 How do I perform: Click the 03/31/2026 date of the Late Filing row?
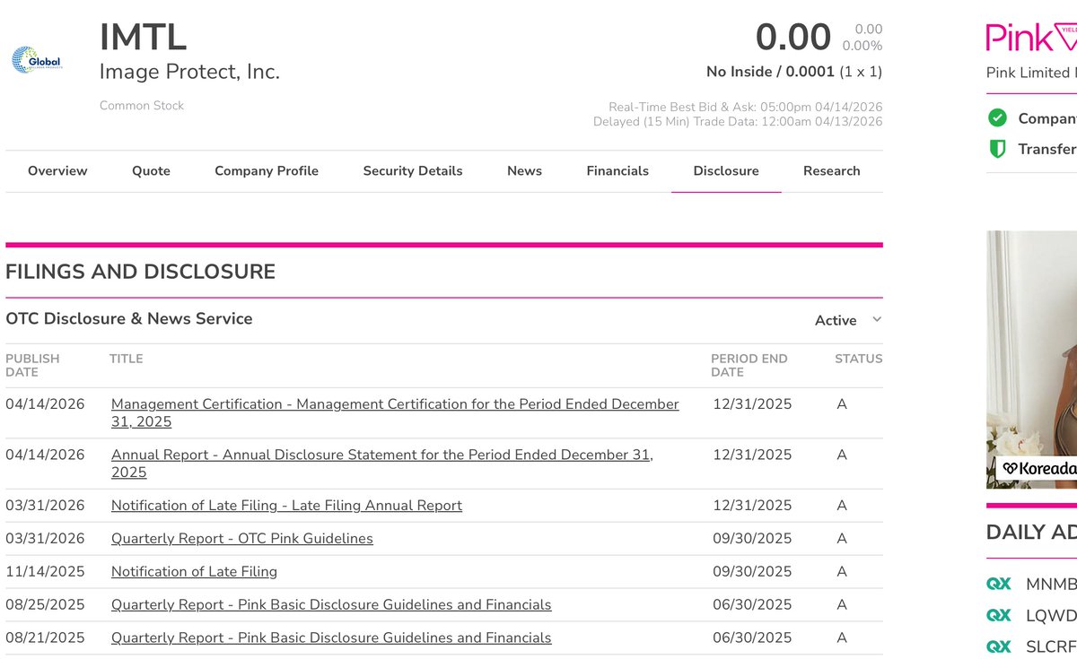[45, 506]
